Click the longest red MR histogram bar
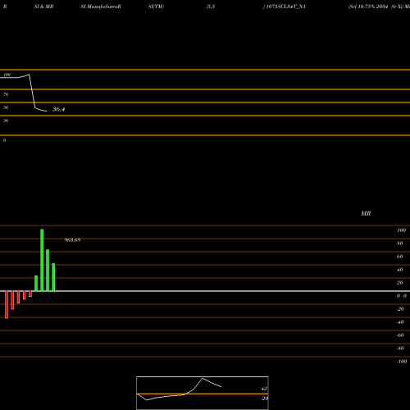 (x=7, y=305)
